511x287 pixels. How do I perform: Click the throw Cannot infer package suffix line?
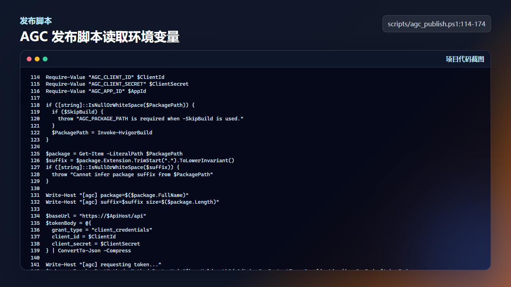click(x=132, y=175)
